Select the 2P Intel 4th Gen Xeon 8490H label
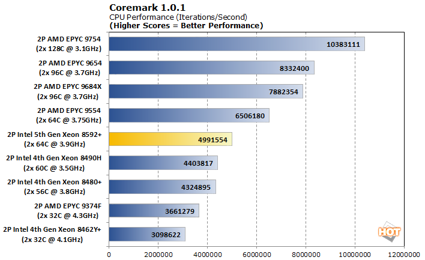Viewport: 425px width, 260px height. (53, 158)
